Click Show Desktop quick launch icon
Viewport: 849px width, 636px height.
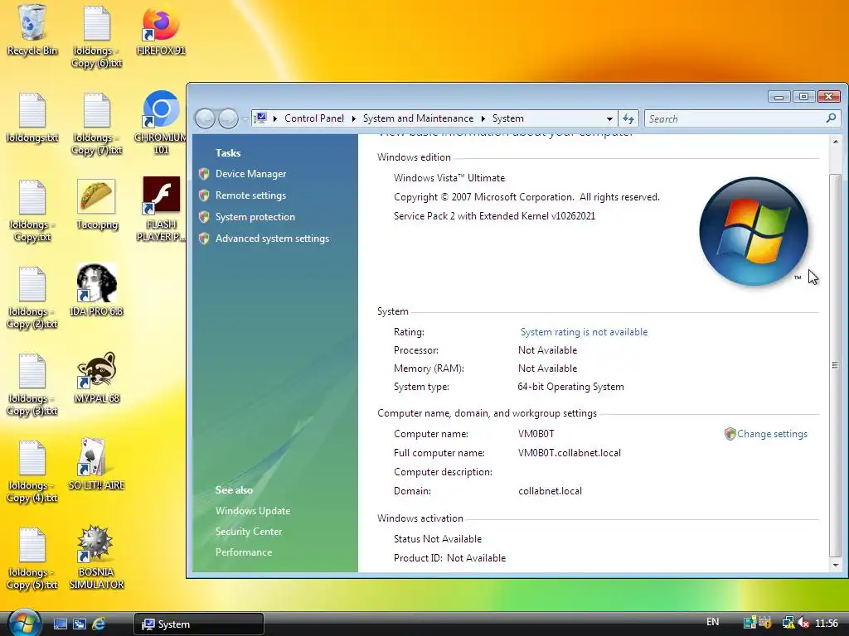click(x=60, y=624)
